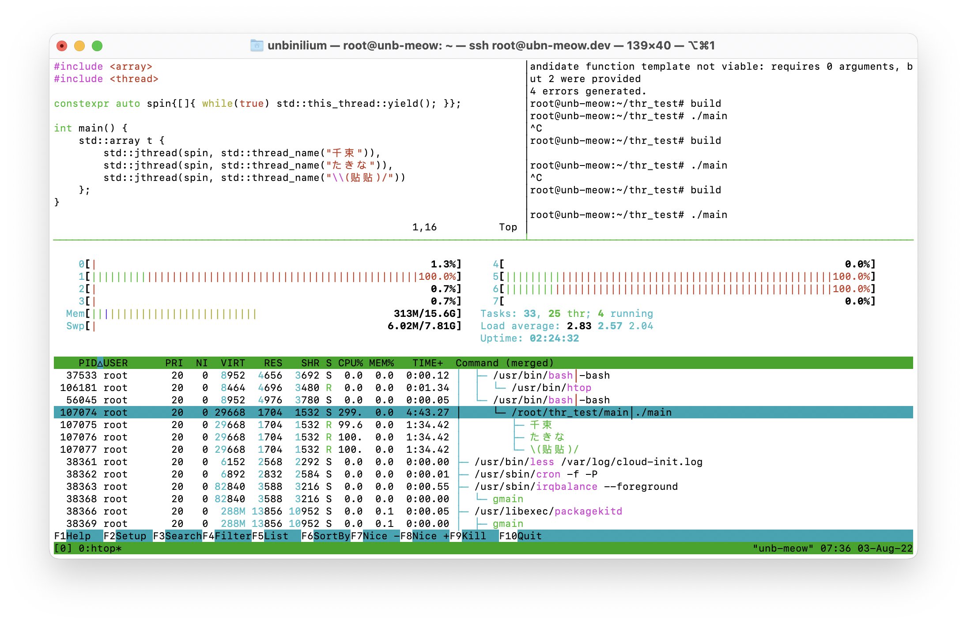Click the Swp 6.02M/7.81G usage meter
This screenshot has width=967, height=624.
coord(264,326)
